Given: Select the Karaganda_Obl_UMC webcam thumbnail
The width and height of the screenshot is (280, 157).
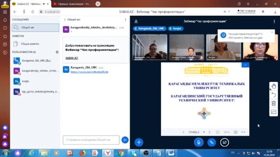Looking at the screenshot, I should coord(150,47).
